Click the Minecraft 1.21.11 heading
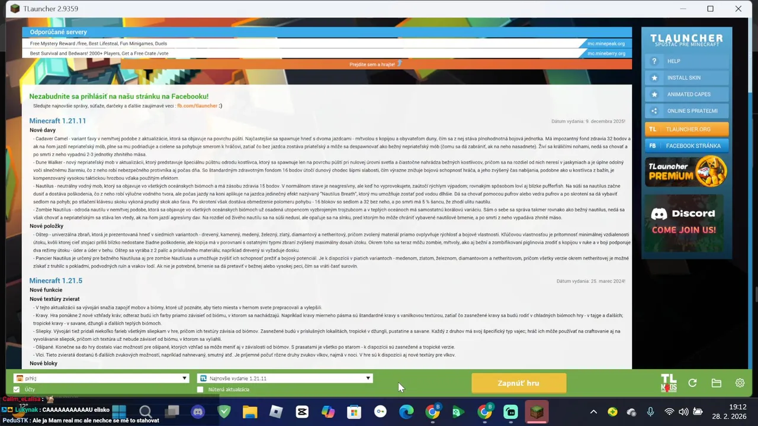This screenshot has height=426, width=758. coord(57,121)
